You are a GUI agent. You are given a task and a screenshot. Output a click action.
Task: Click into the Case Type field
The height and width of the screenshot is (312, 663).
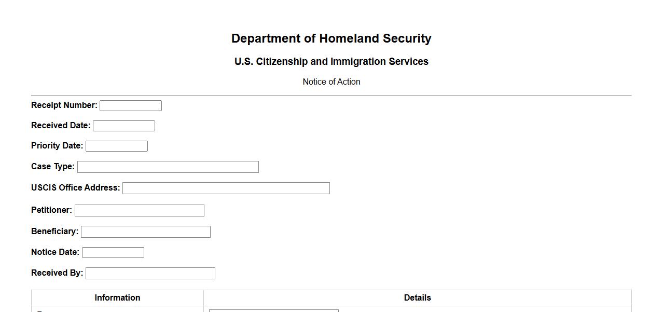[168, 167]
